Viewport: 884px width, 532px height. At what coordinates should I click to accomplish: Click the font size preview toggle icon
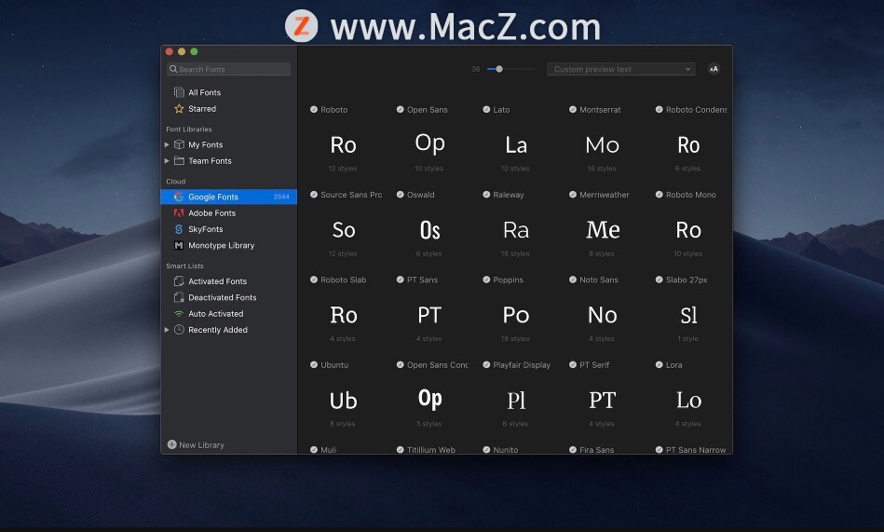click(x=714, y=69)
